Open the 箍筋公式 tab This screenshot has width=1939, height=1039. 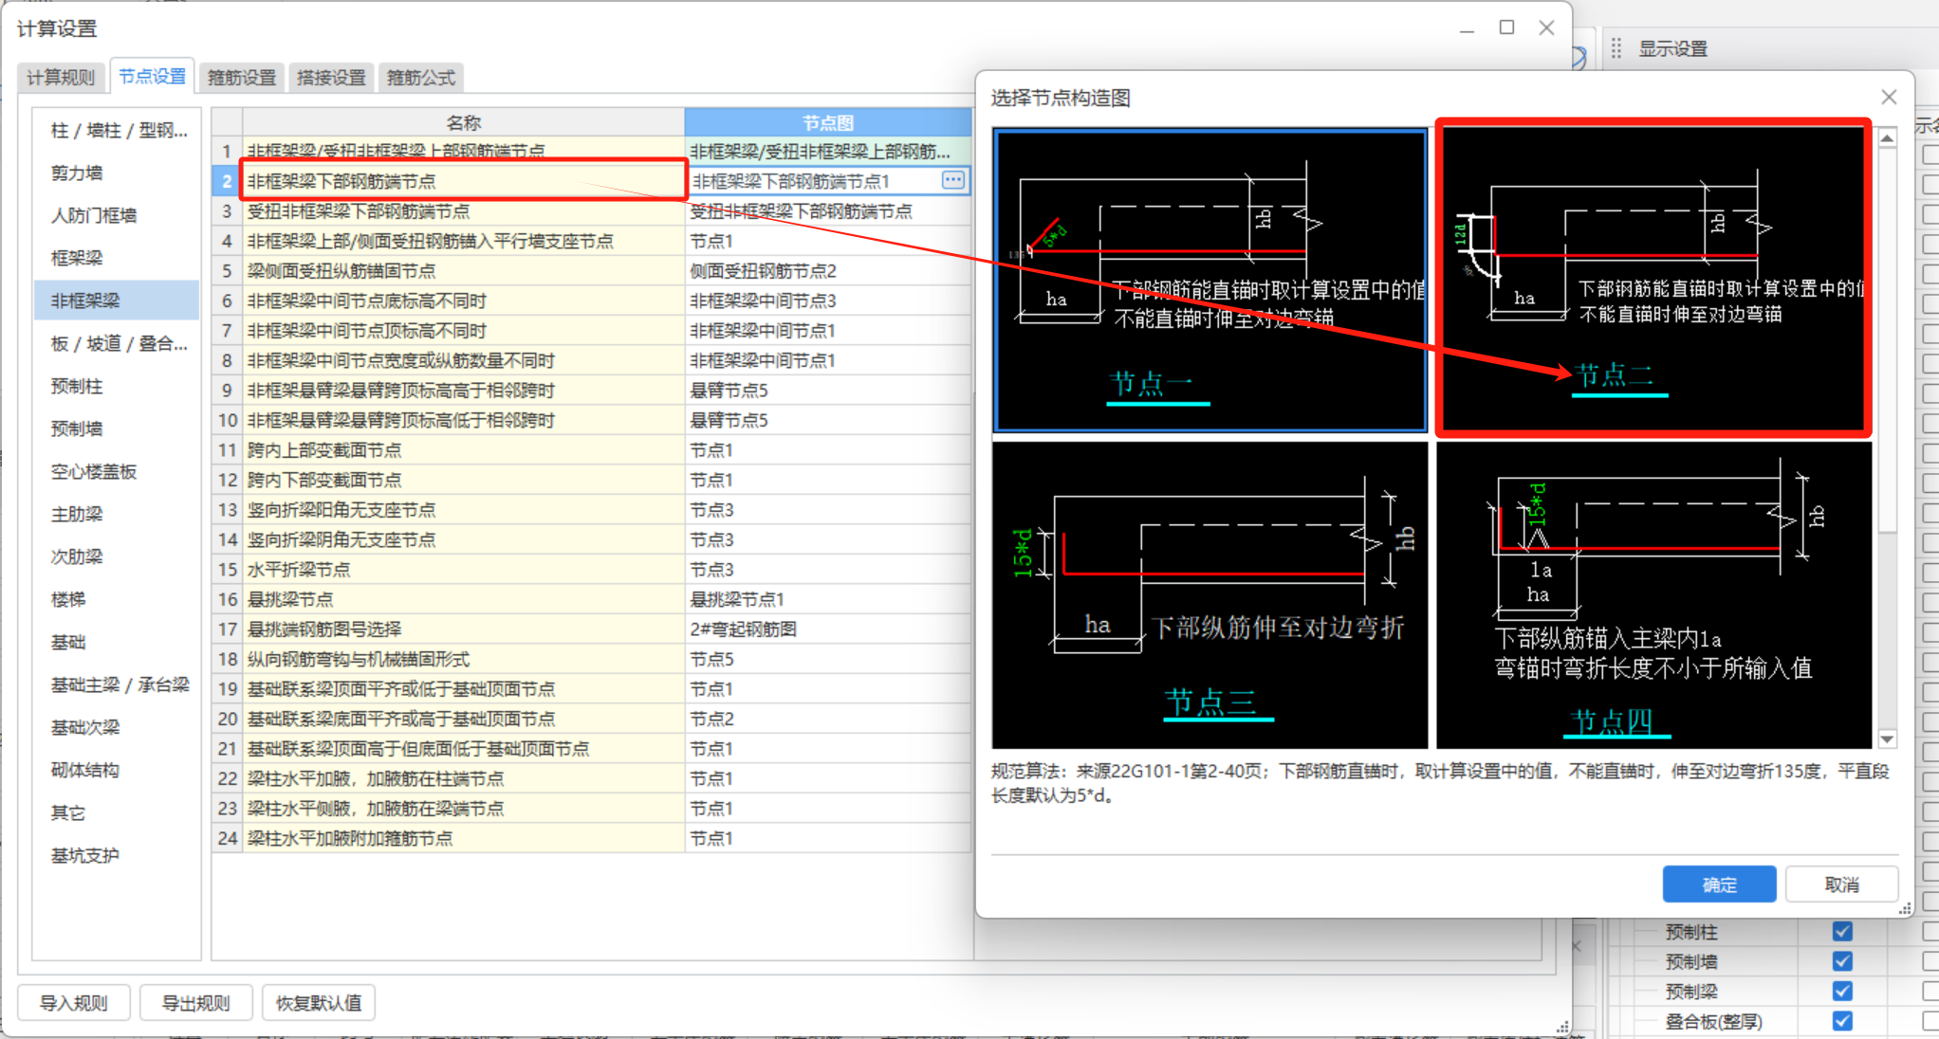421,78
